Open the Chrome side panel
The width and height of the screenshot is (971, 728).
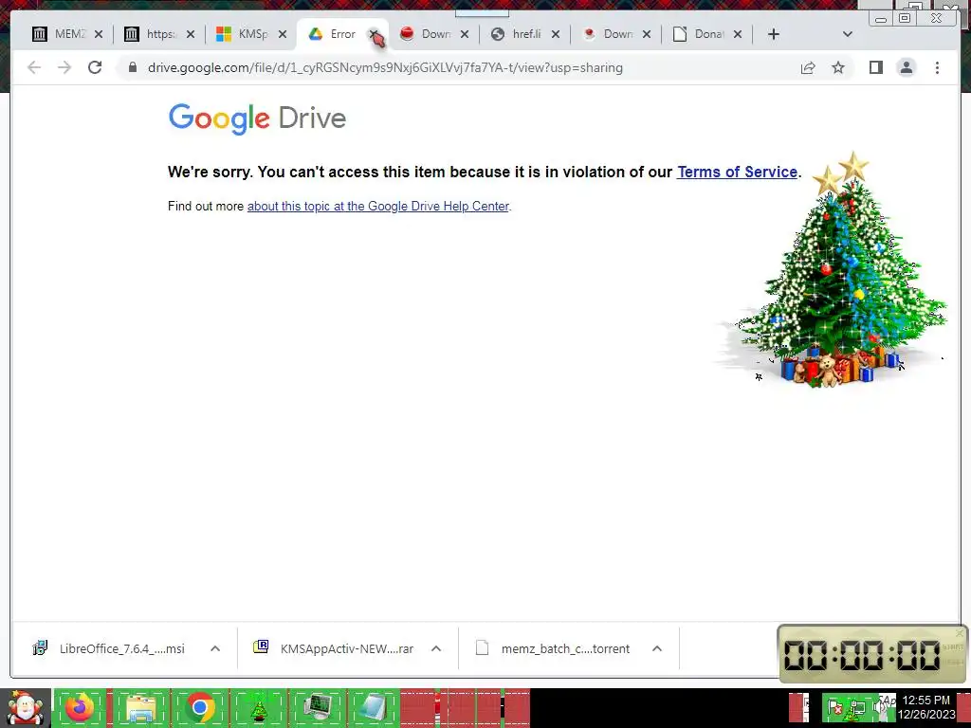click(875, 67)
